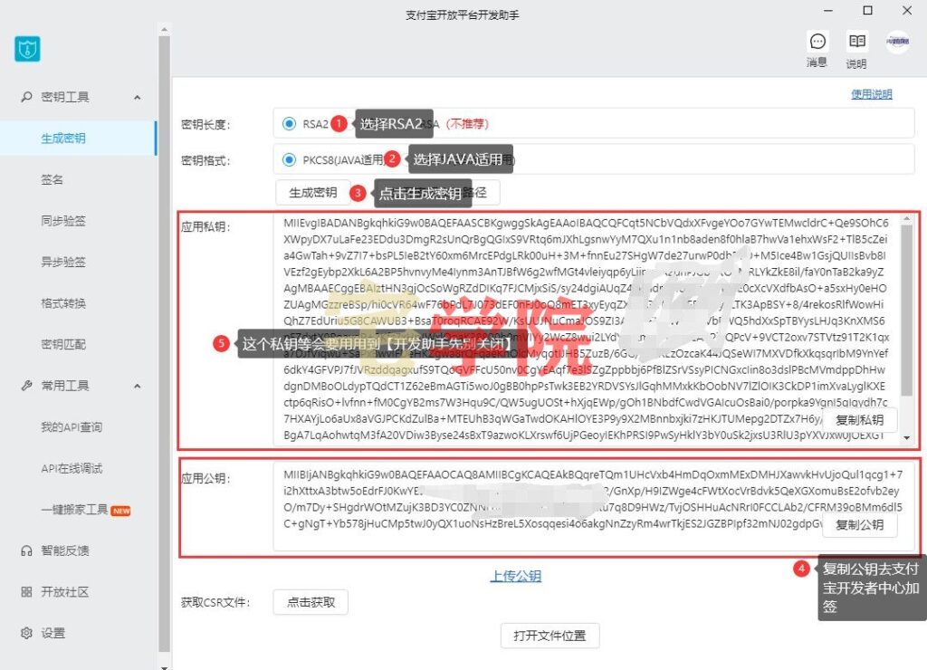927x670 pixels.
Task: Click the private key scrollbar thumb
Action: [906, 311]
